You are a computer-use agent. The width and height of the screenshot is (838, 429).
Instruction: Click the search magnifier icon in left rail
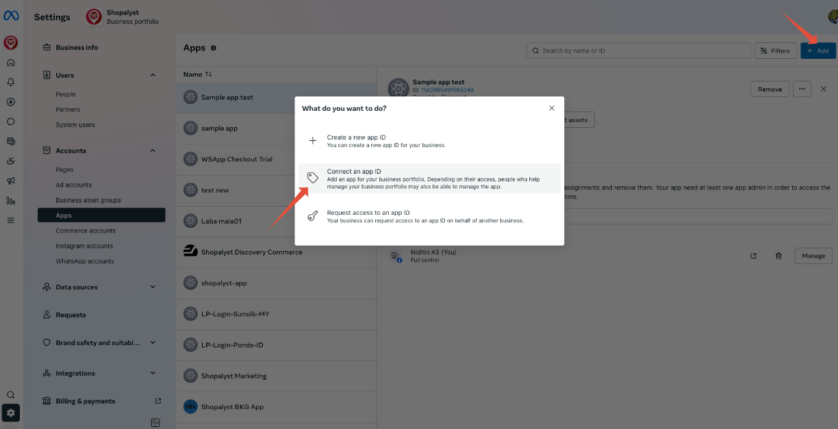tap(10, 395)
